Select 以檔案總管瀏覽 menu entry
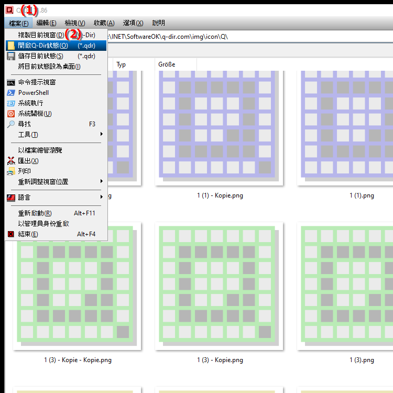The width and height of the screenshot is (393, 393). tap(56, 150)
